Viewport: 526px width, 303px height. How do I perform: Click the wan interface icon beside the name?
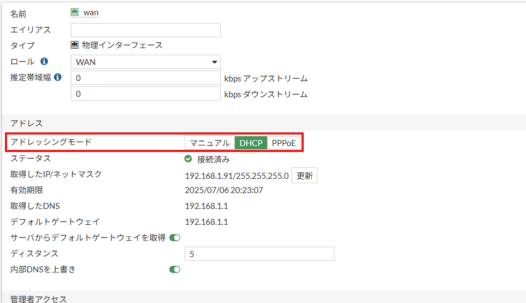coord(74,13)
